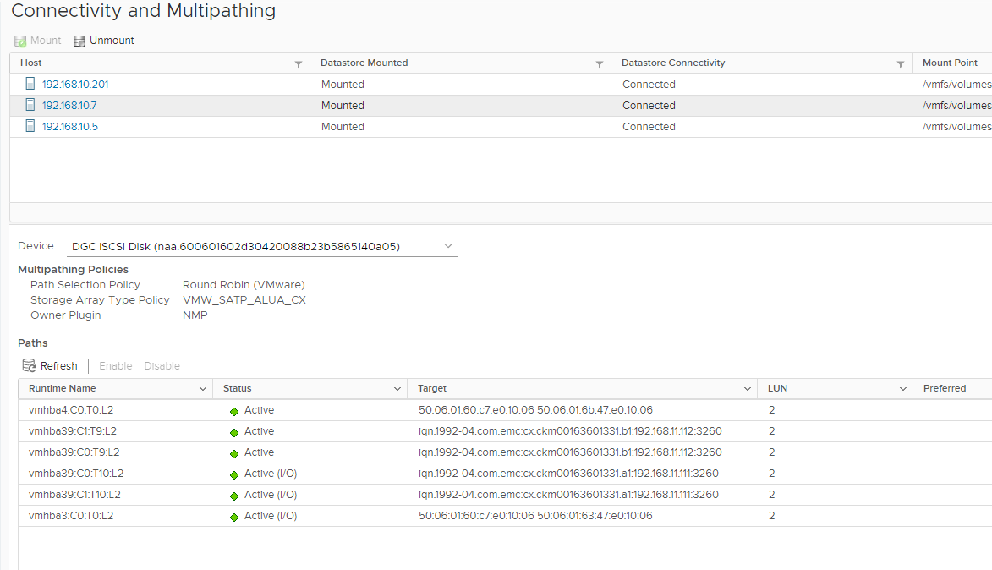Click the host icon beside 192.168.10.5
The width and height of the screenshot is (992, 570).
30,126
